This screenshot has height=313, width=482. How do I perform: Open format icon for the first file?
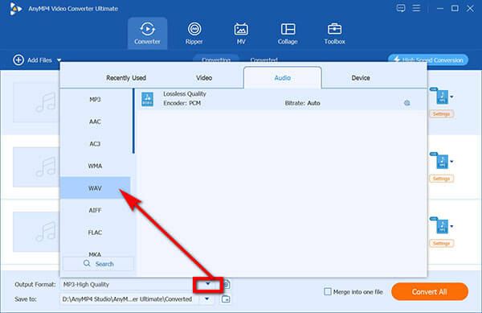tap(442, 97)
